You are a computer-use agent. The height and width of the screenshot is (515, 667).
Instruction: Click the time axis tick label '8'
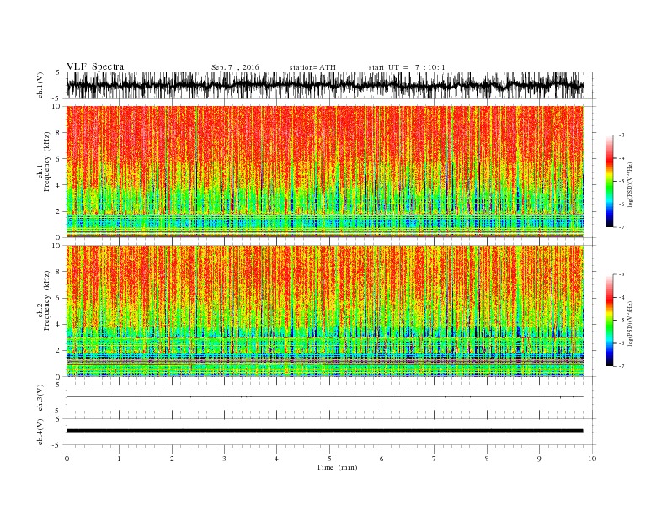487,459
